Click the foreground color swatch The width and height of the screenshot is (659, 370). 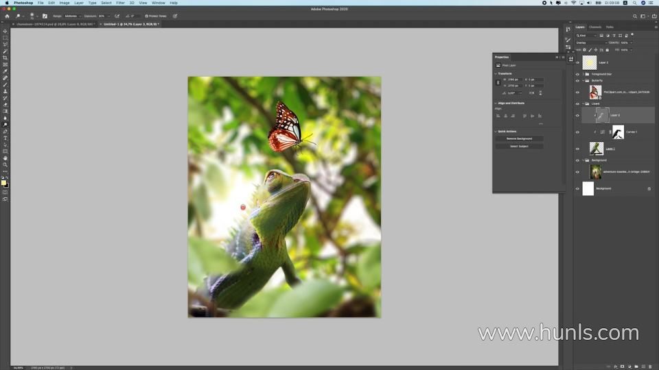3,182
